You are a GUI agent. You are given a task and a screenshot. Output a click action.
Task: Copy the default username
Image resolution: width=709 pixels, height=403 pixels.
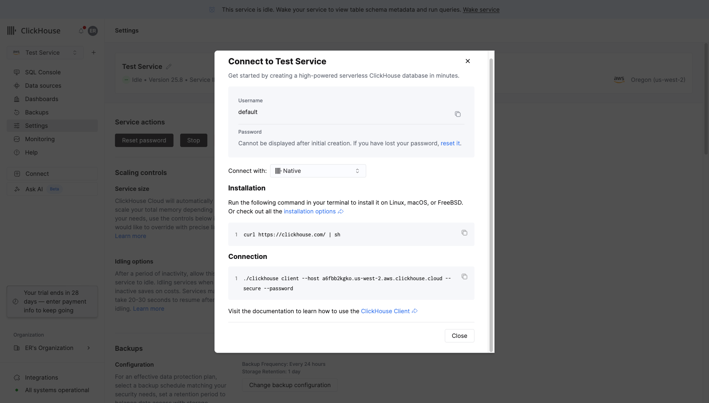[458, 114]
